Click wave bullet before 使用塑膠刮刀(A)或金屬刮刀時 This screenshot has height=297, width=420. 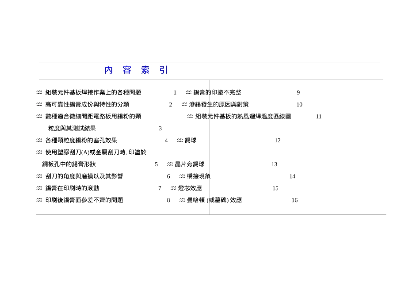[39, 152]
